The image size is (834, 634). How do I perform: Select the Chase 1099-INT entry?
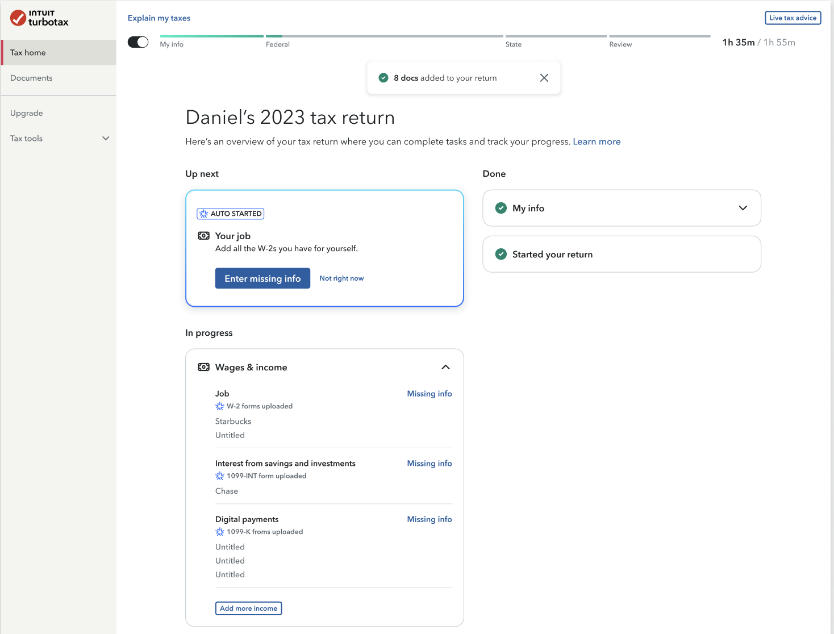click(x=227, y=491)
